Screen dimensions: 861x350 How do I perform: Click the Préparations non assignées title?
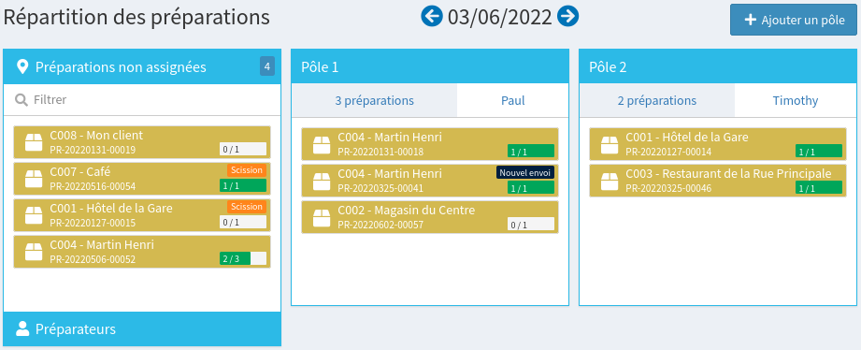pos(121,67)
